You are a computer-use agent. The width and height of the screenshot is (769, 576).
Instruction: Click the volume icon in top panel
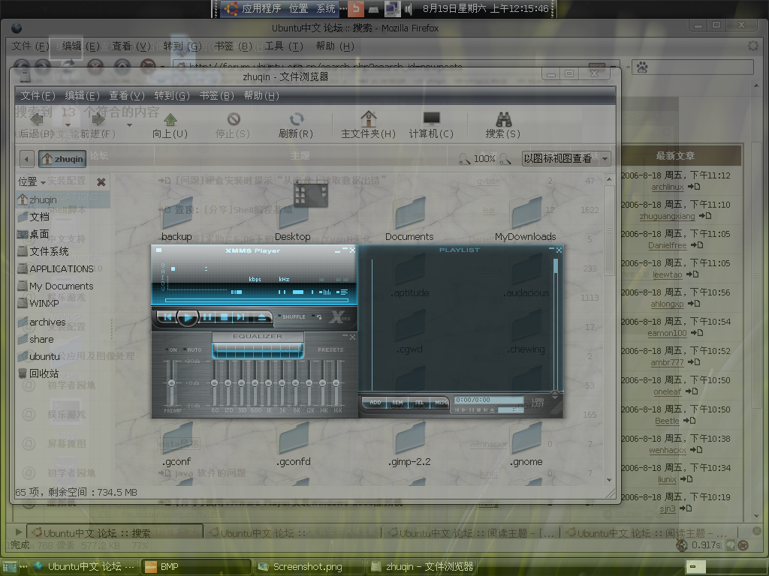[x=408, y=8]
